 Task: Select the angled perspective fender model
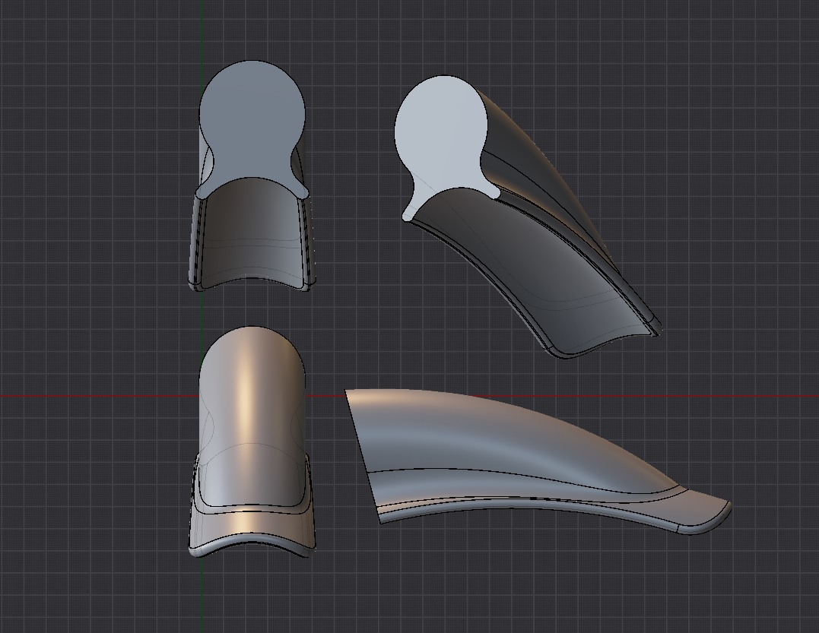(528, 217)
